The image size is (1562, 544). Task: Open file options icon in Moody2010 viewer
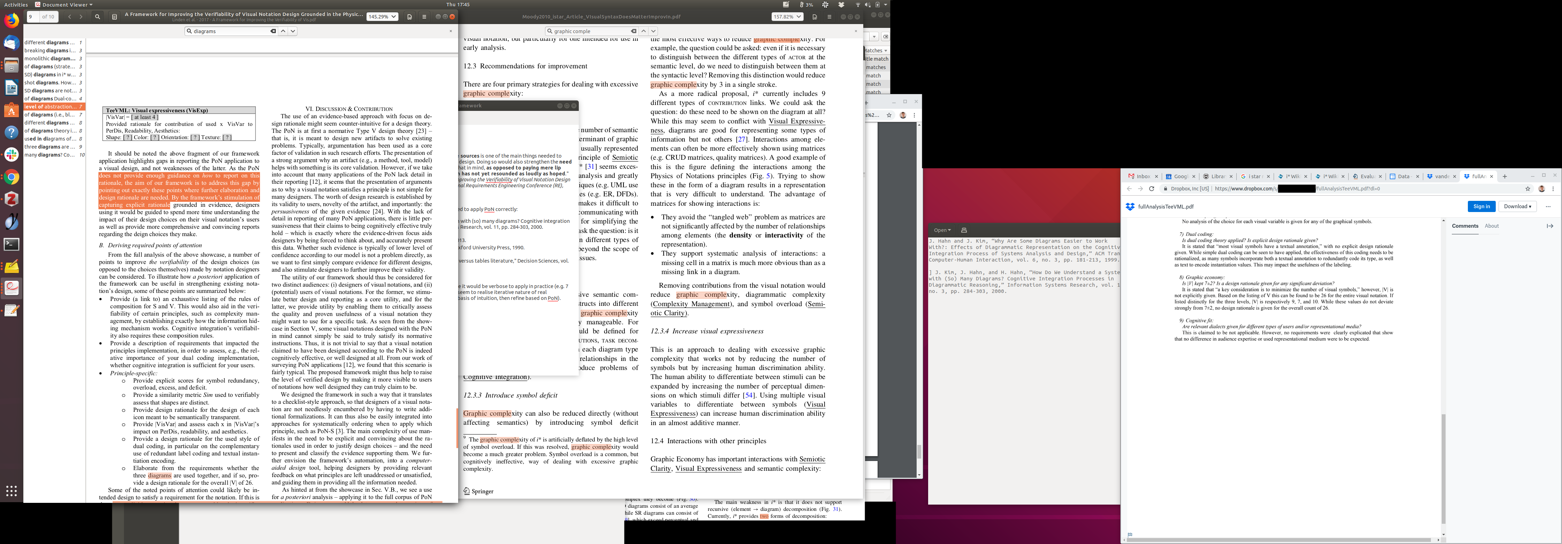814,17
